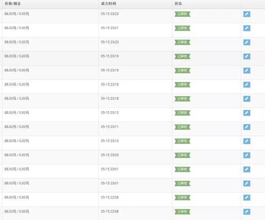Screen dimensions: 265x220
Task: Click the 05-15 23:10 transaction time cell
Action: coord(110,141)
